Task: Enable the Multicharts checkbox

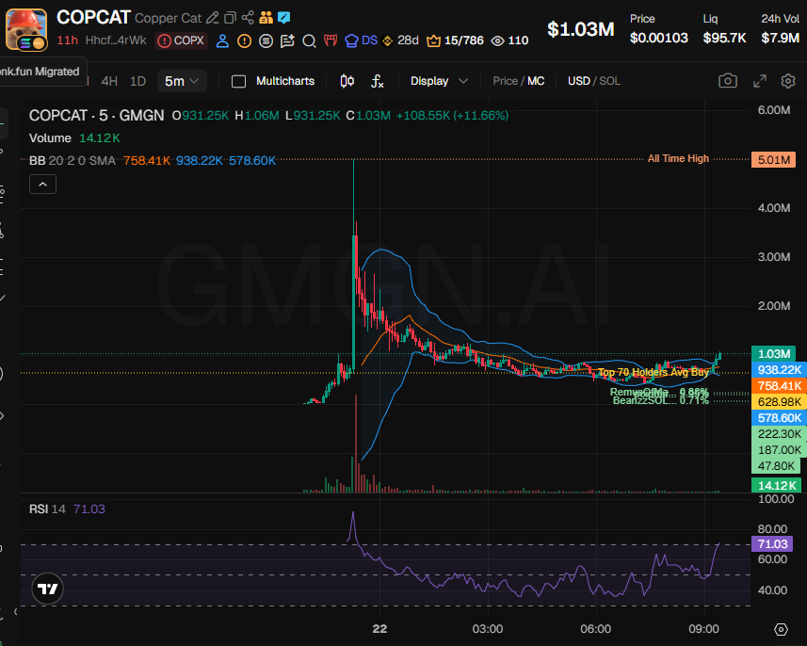Action: tap(238, 81)
